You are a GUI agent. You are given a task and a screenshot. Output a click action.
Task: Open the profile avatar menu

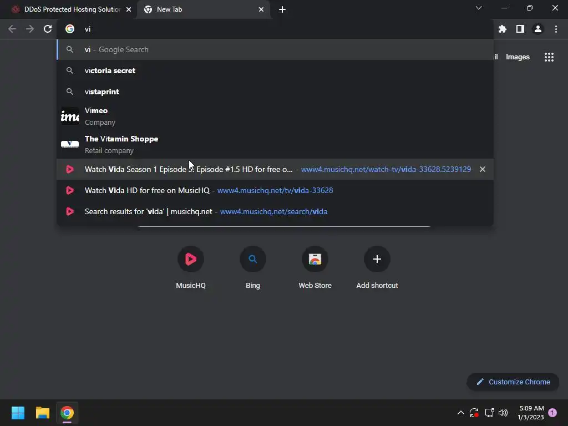click(x=538, y=29)
